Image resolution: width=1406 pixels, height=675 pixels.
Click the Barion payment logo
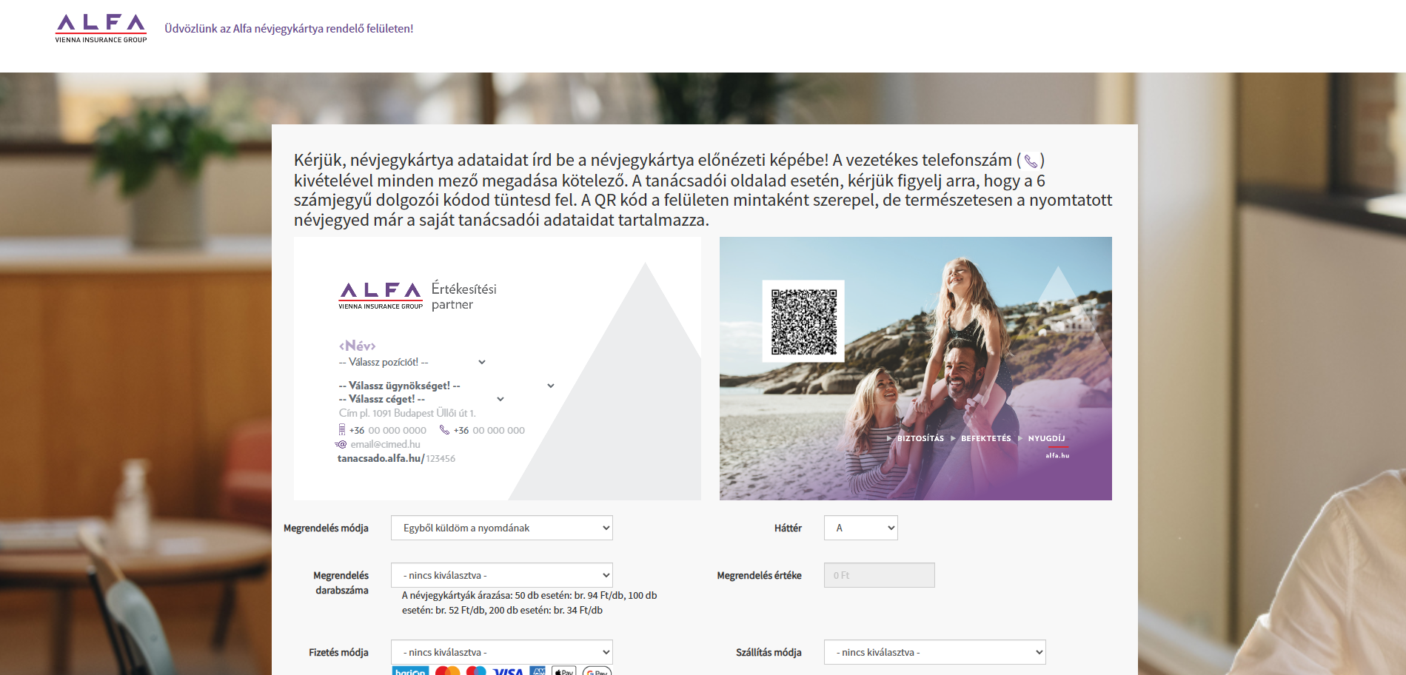click(410, 671)
